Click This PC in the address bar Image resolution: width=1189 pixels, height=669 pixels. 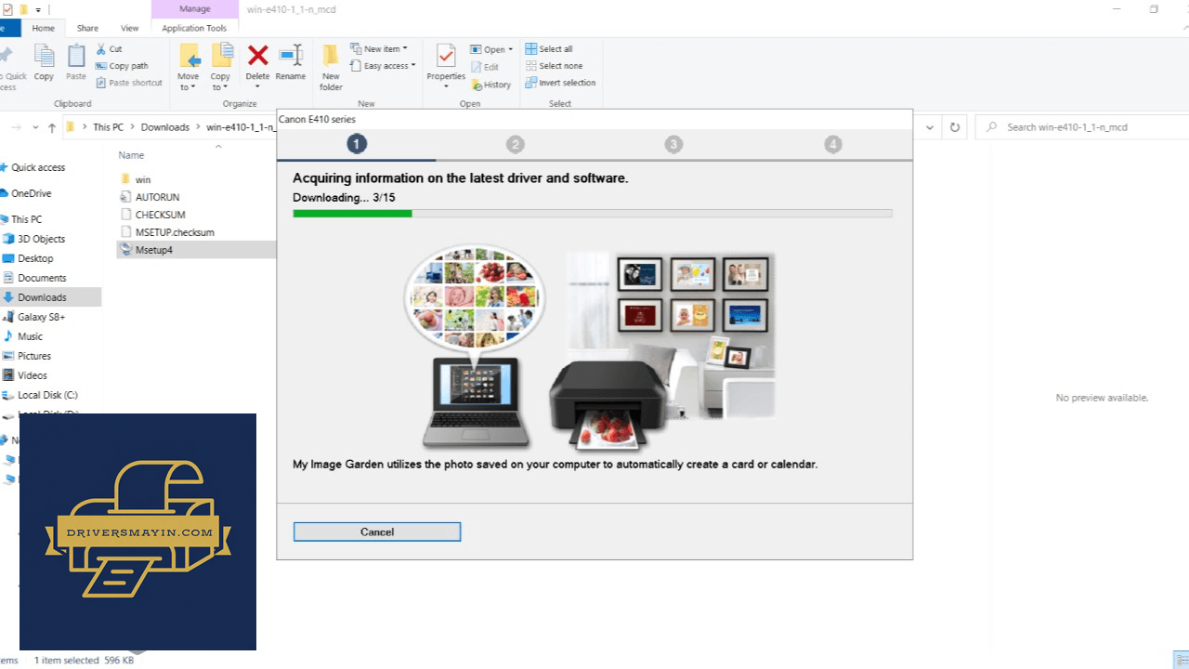pos(108,127)
